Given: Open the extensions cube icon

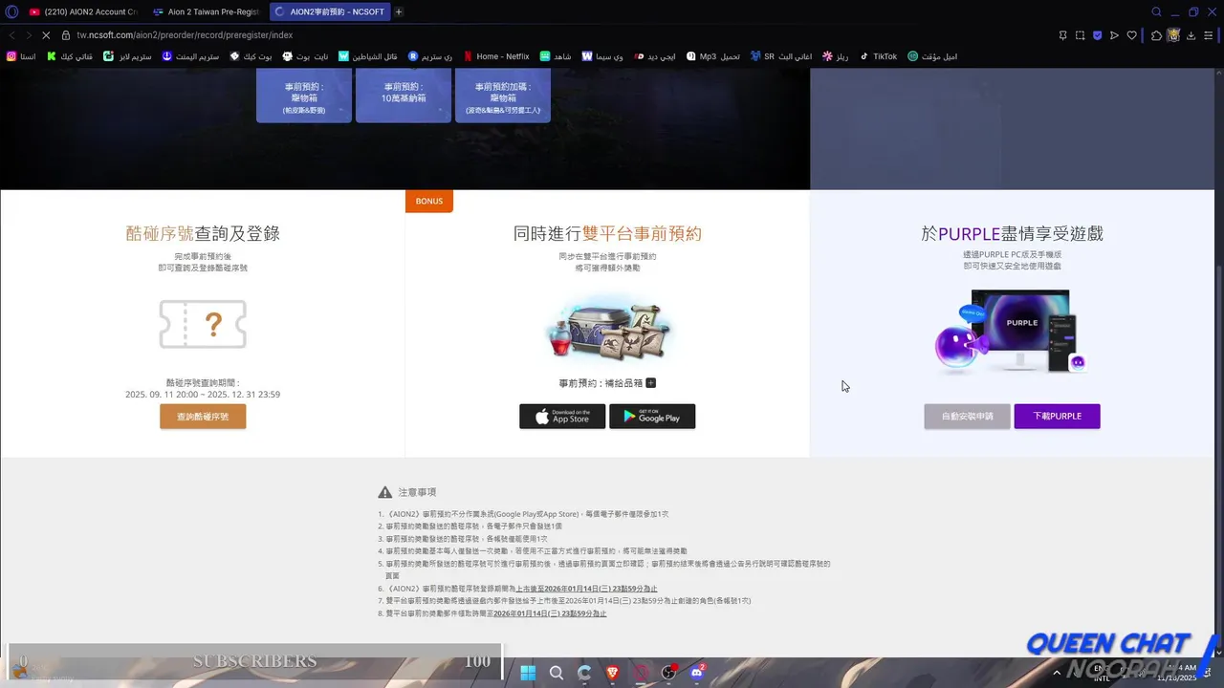Looking at the screenshot, I should (x=1156, y=35).
